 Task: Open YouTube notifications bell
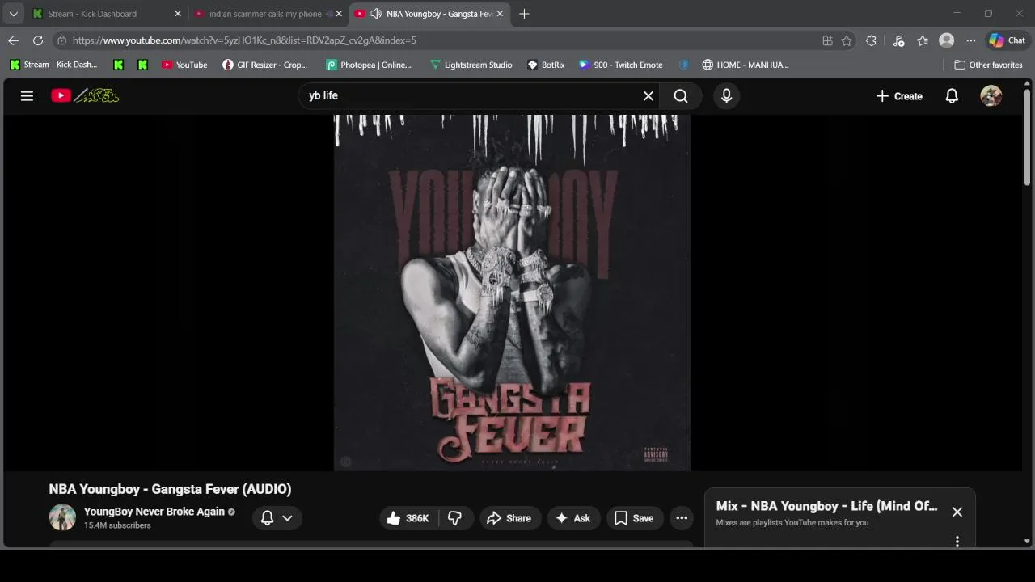(952, 95)
